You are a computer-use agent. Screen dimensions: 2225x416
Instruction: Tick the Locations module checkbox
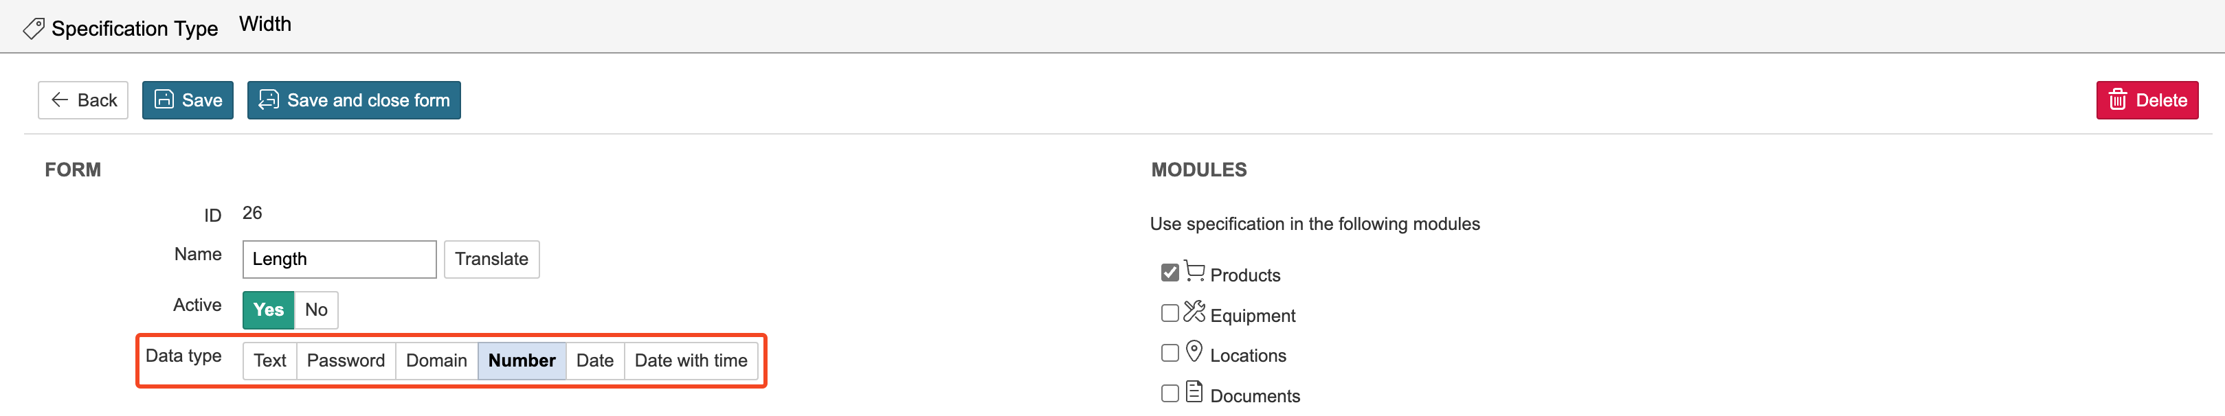click(1170, 353)
